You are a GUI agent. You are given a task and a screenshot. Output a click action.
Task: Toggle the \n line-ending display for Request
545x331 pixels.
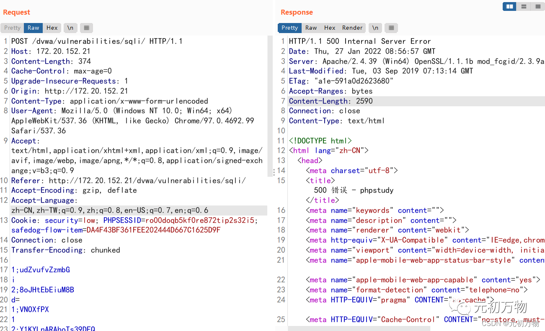tap(70, 28)
